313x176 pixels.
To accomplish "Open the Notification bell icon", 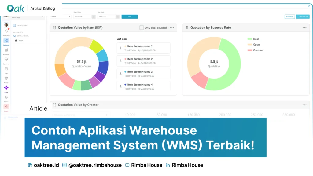I will tap(6, 31).
